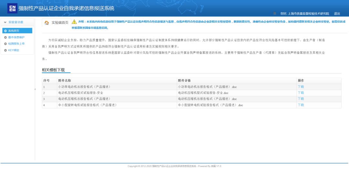349x169 pixels.
Task: Select the KEY绑定 menu item
Action: pos(14,50)
